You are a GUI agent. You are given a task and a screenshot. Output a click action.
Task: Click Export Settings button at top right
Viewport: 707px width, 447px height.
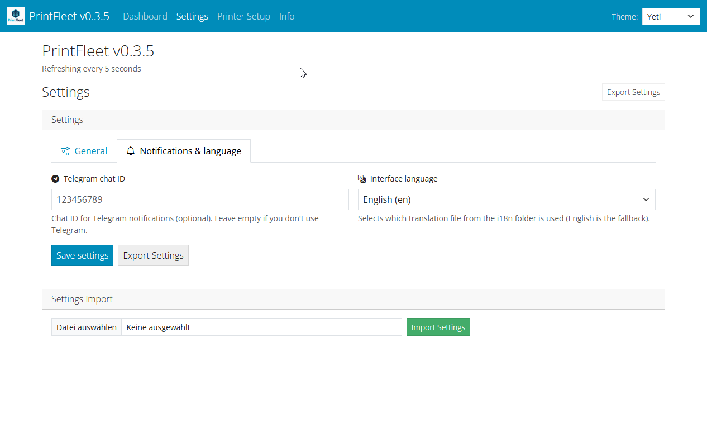click(633, 92)
